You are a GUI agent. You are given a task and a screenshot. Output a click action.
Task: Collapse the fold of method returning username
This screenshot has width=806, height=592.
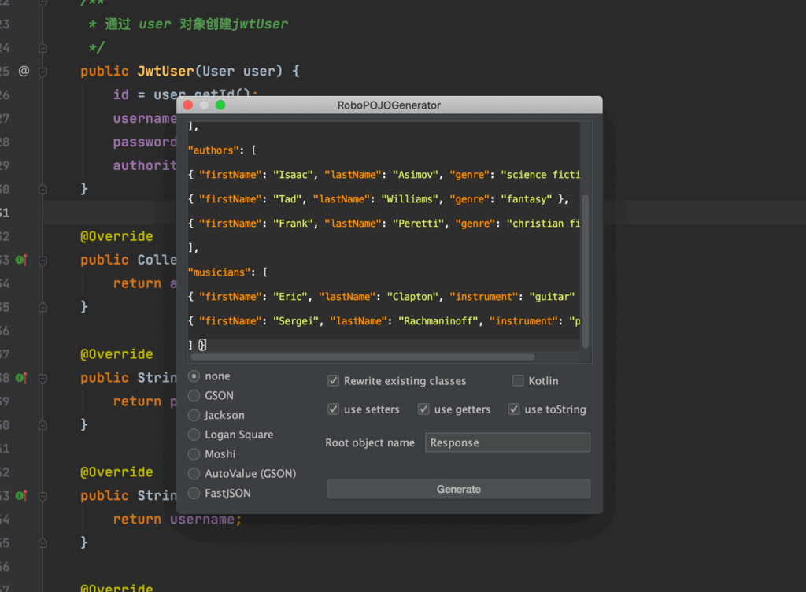(x=43, y=496)
